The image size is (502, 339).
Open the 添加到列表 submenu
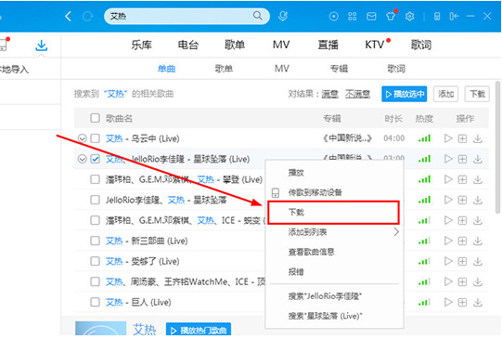(334, 232)
